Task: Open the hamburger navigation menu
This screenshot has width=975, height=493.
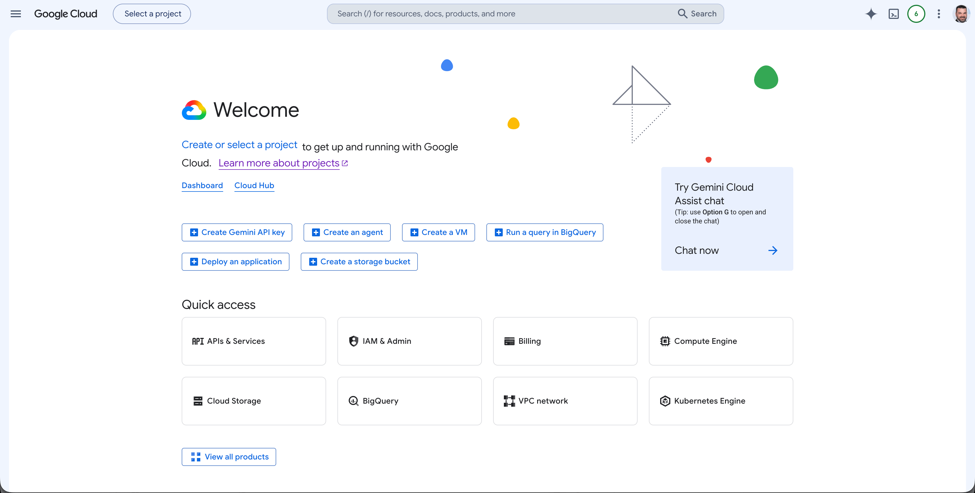Action: [16, 14]
